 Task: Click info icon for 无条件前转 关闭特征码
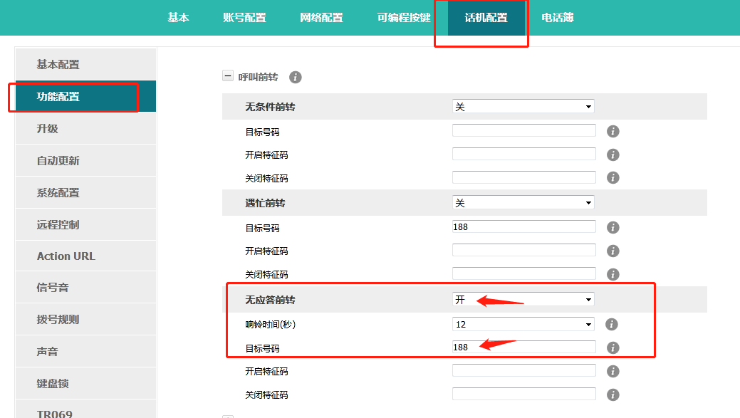613,178
